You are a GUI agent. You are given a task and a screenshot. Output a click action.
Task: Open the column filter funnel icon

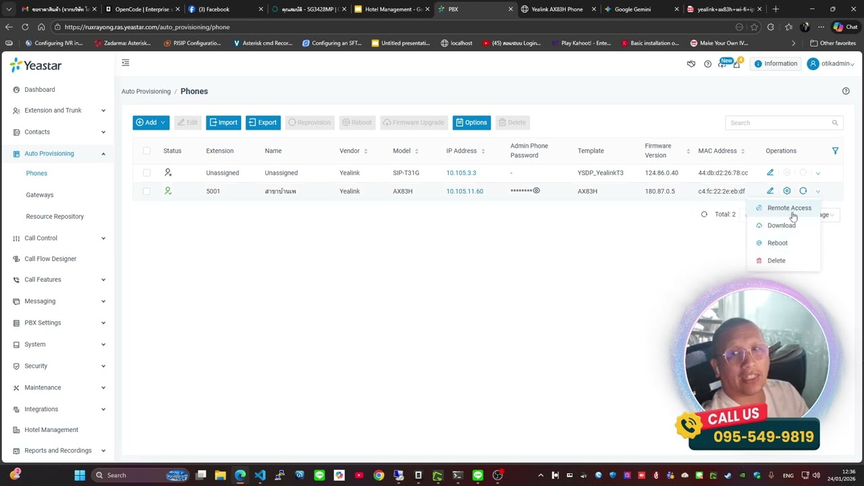coord(835,151)
